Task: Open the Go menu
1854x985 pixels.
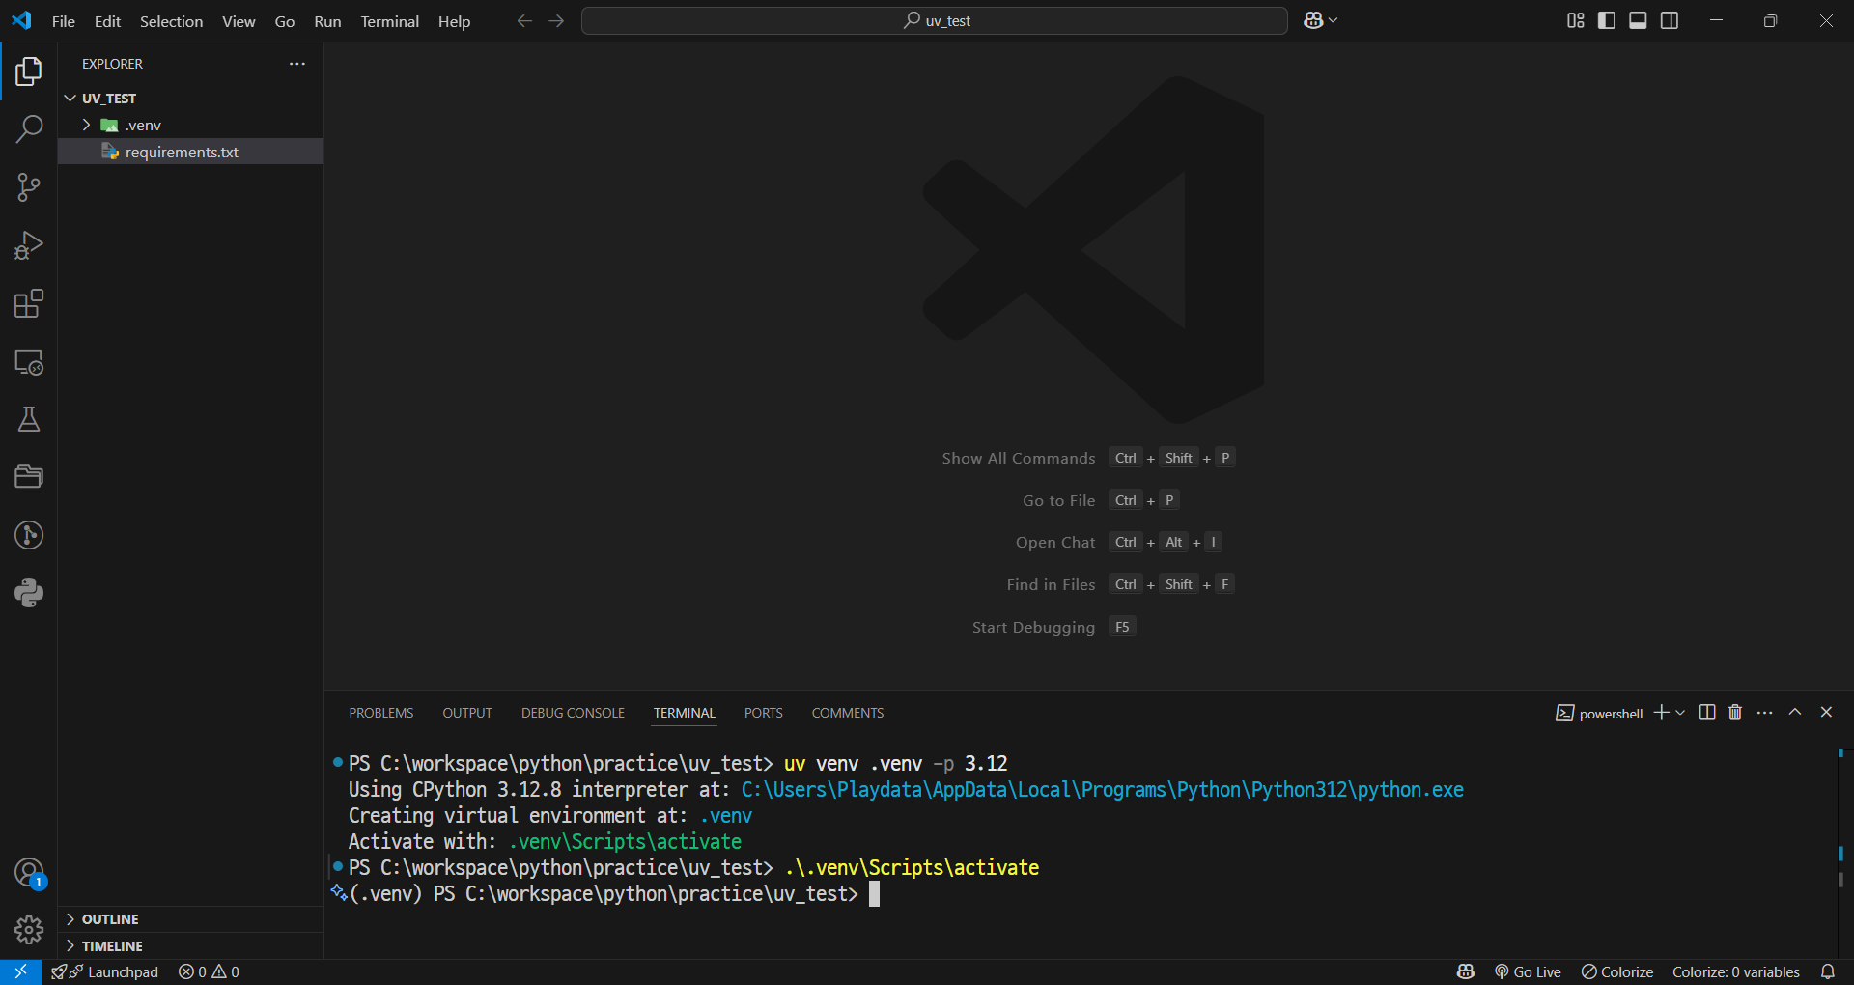Action: [x=285, y=21]
